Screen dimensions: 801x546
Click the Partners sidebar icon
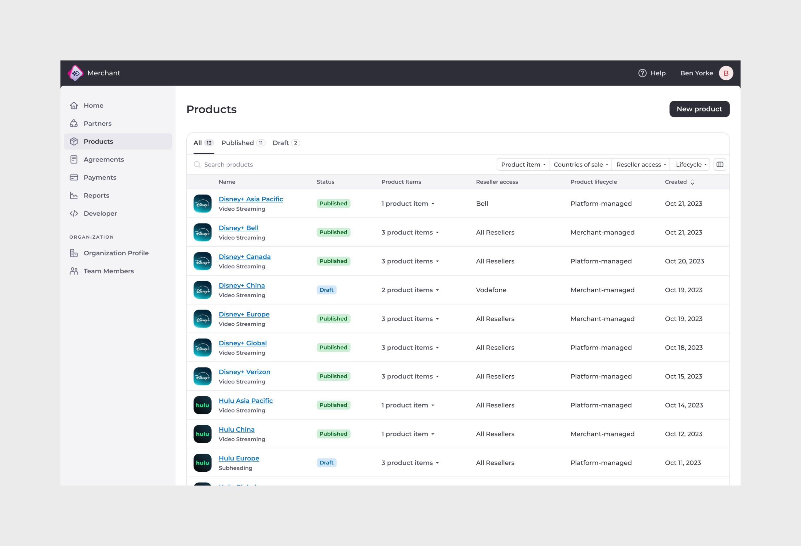pos(74,123)
